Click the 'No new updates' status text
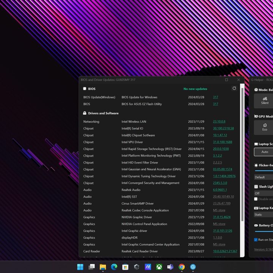Viewport: 273px width, 273px height. (195, 89)
